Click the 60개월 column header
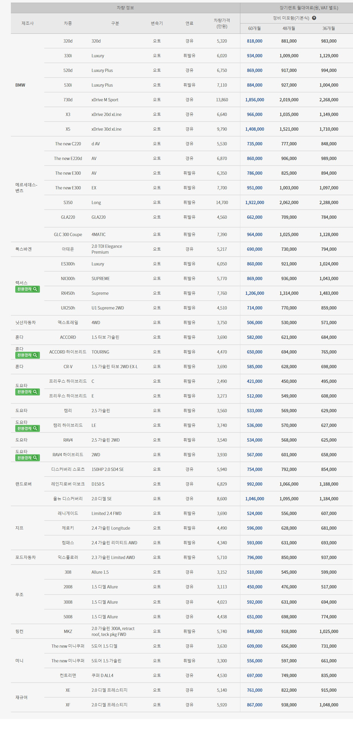This screenshot has width=353, height=734. pyautogui.click(x=254, y=28)
